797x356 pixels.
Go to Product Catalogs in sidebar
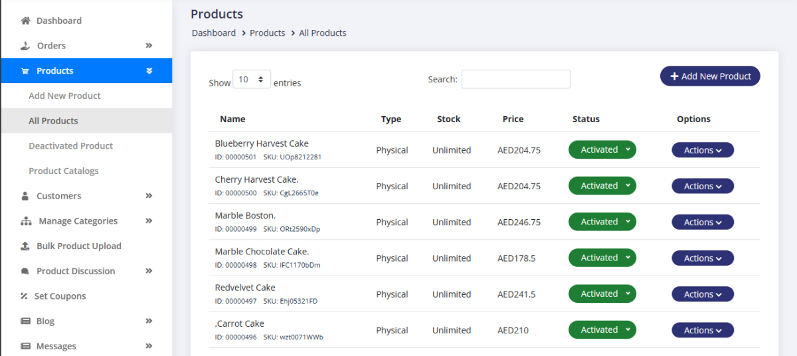pyautogui.click(x=64, y=171)
